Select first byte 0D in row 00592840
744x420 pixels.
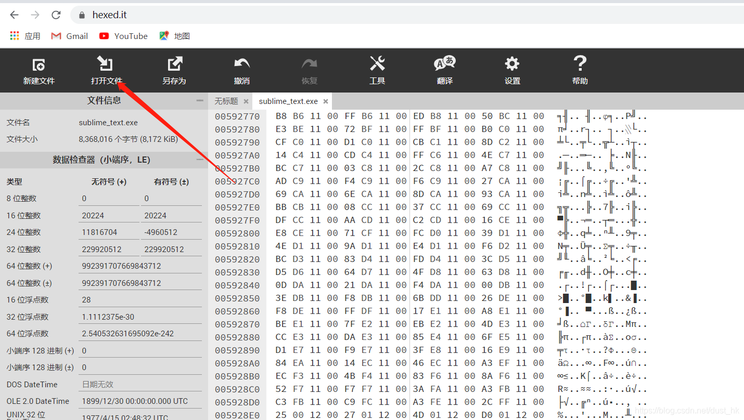point(281,285)
